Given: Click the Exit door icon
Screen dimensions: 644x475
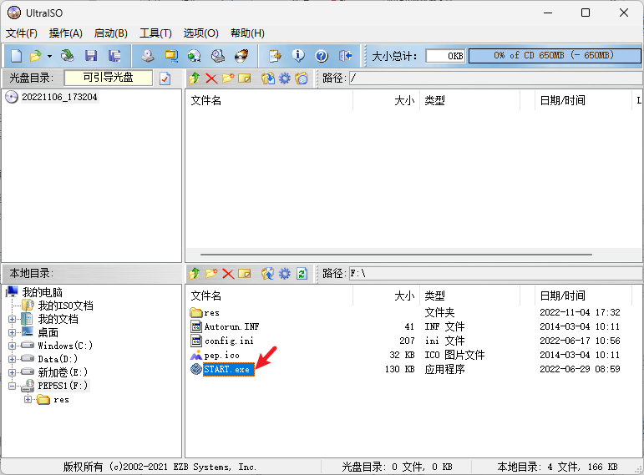Looking at the screenshot, I should pos(346,56).
